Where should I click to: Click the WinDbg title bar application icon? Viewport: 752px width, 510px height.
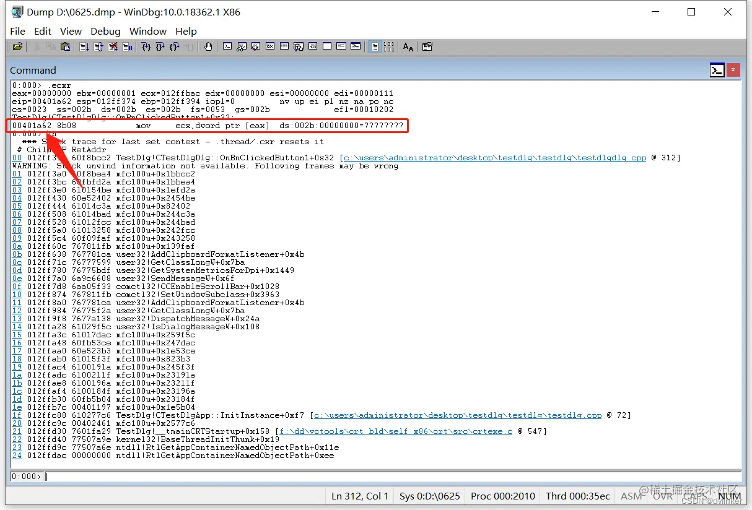[17, 12]
